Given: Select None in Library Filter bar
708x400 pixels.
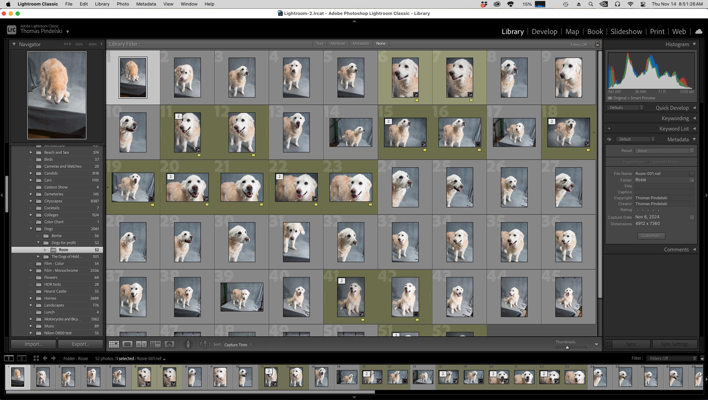Looking at the screenshot, I should coord(381,43).
